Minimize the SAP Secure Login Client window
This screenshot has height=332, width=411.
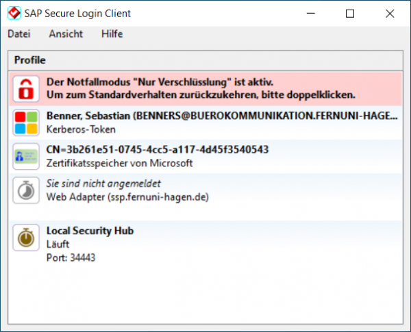[310, 14]
